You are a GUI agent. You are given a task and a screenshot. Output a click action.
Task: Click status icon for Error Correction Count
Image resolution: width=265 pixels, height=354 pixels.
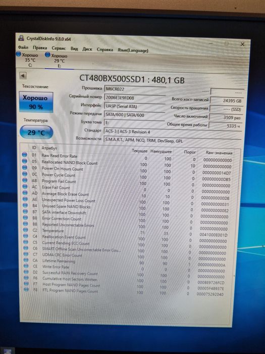pyautogui.click(x=26, y=217)
